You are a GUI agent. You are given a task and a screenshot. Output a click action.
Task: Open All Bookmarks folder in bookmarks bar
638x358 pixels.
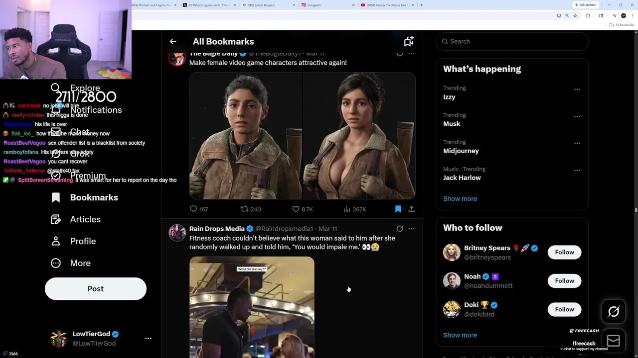click(623, 25)
